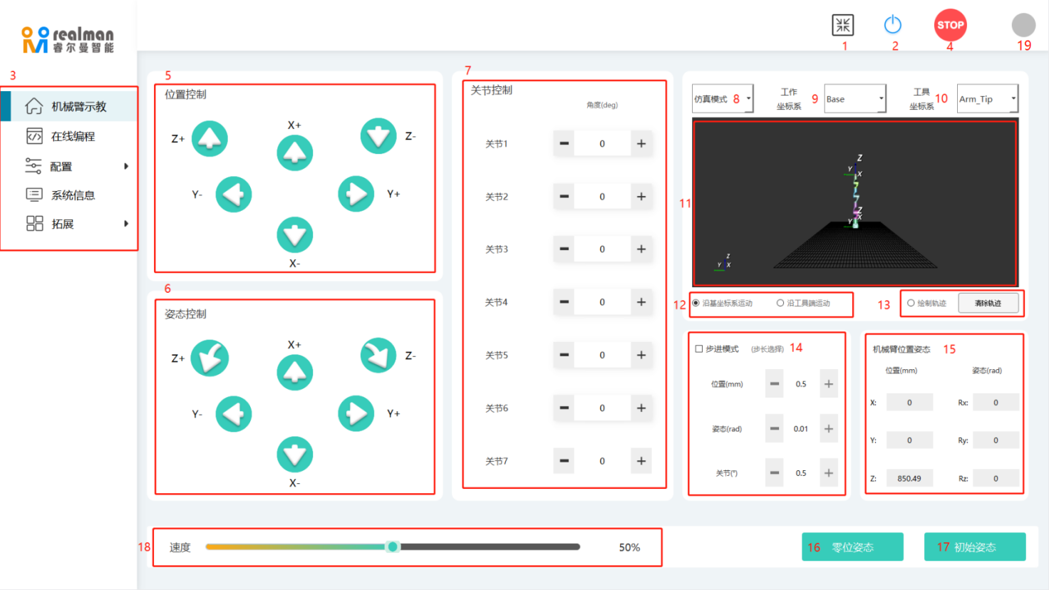
Task: Decrease 姿态(rad) step length with minus
Action: (775, 428)
